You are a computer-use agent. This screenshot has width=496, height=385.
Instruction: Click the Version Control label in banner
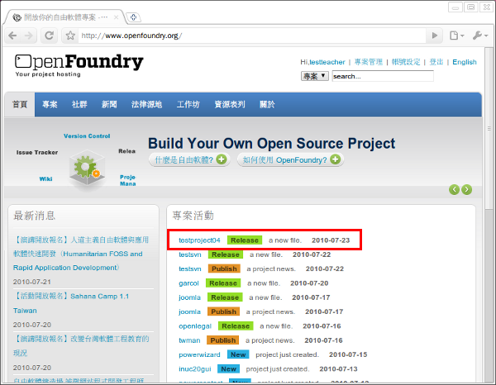click(87, 136)
